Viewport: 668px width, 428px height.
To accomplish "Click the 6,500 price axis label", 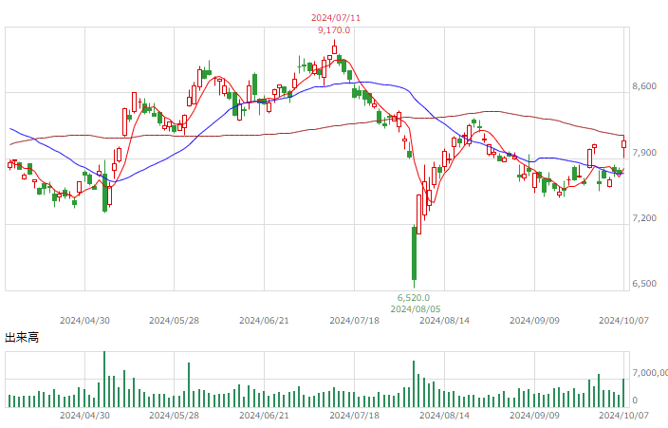I will pyautogui.click(x=644, y=284).
